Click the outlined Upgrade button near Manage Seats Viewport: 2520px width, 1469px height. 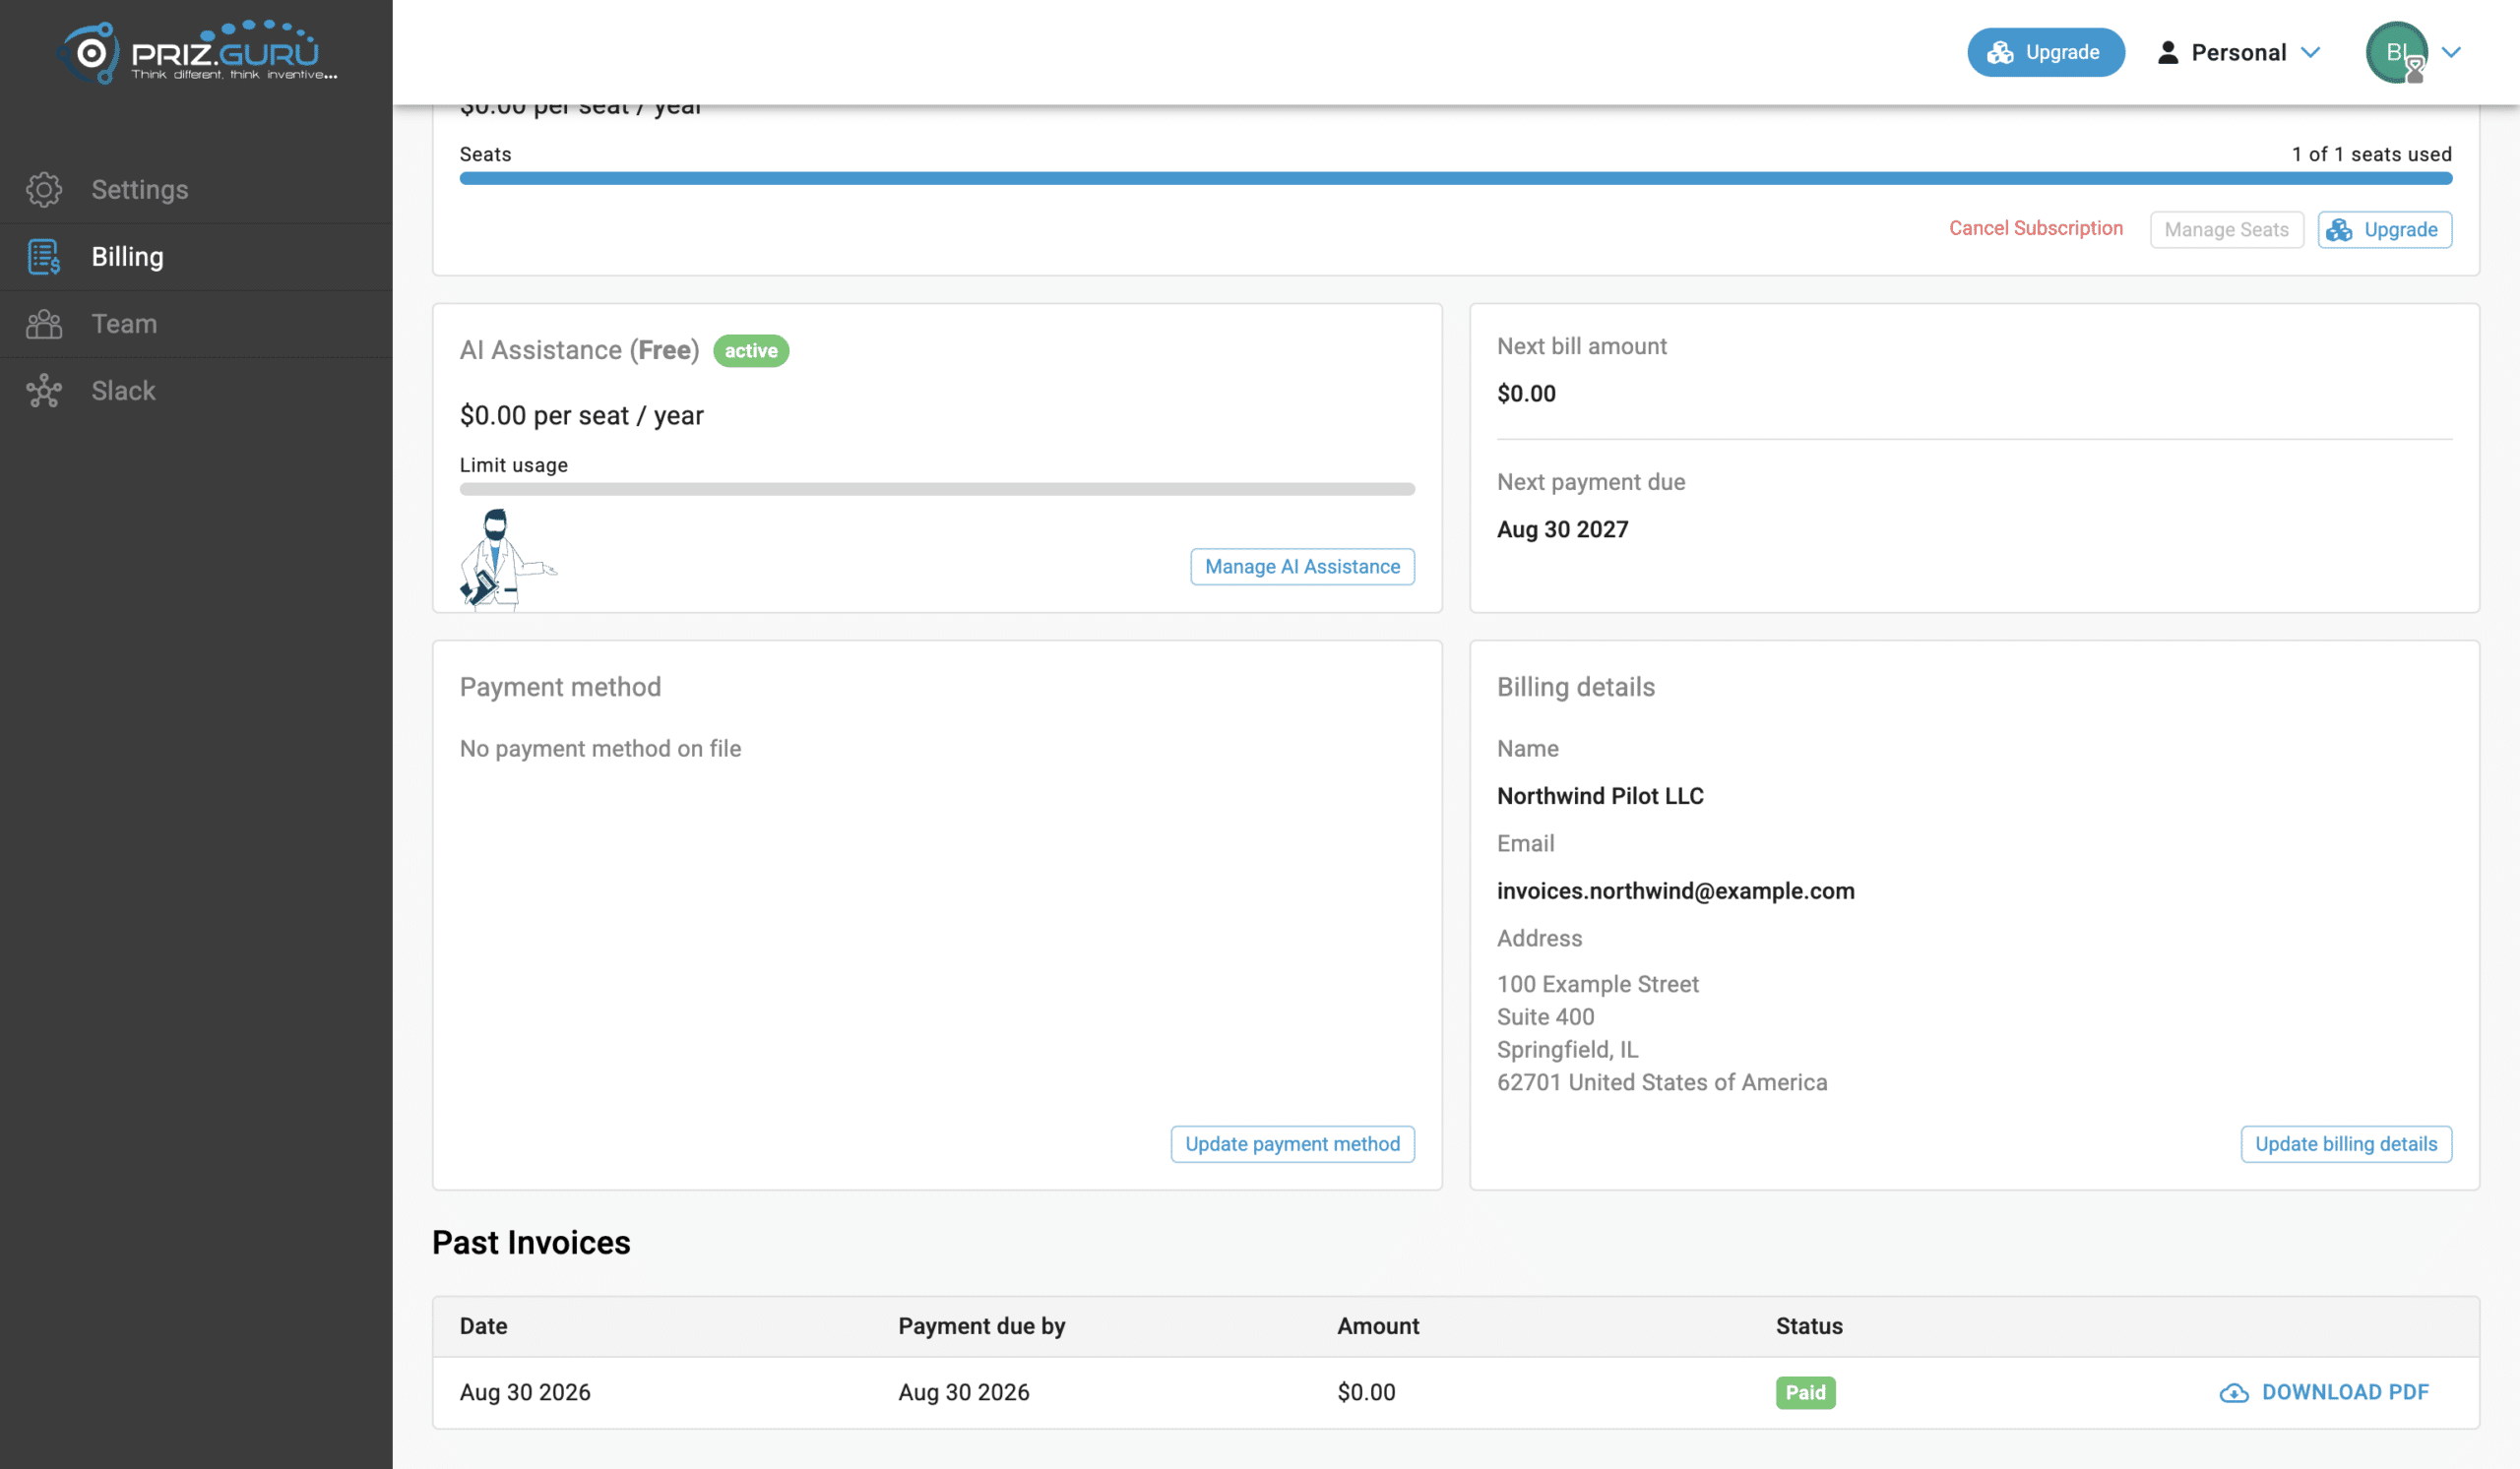(2384, 230)
